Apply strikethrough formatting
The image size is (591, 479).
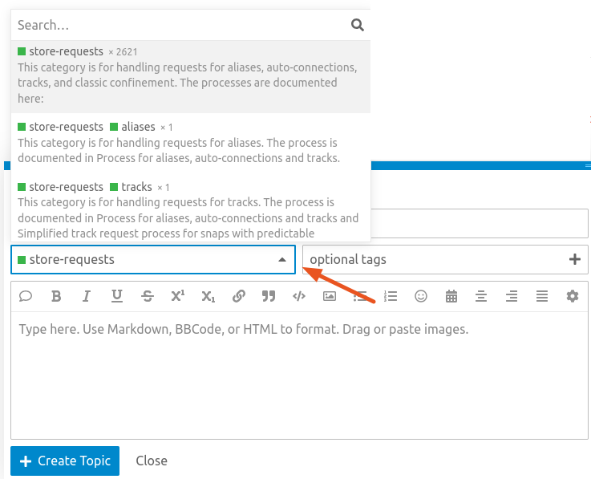[148, 296]
